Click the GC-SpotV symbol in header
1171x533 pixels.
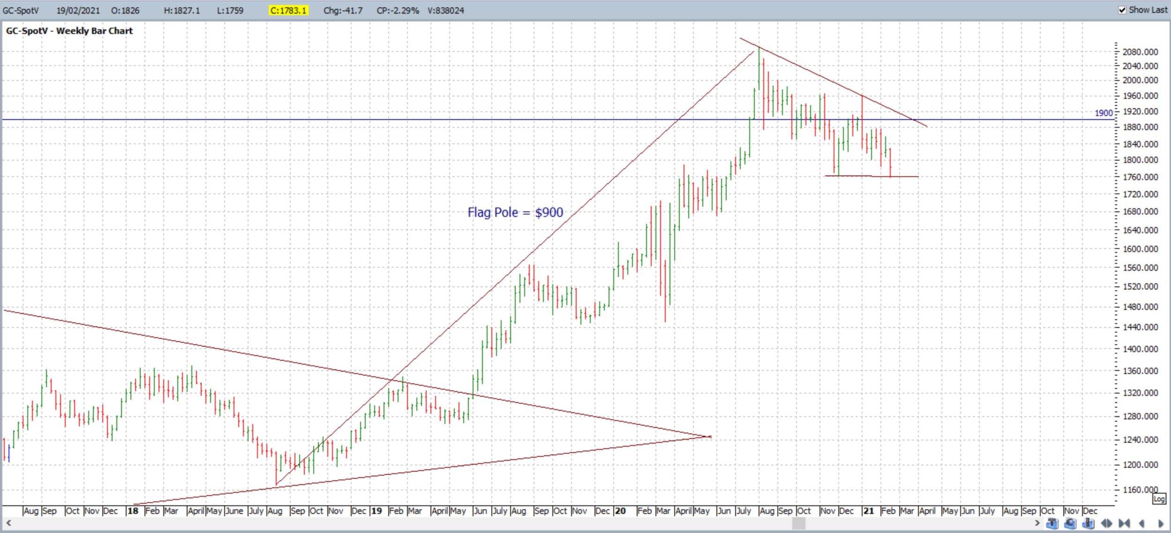coord(21,10)
